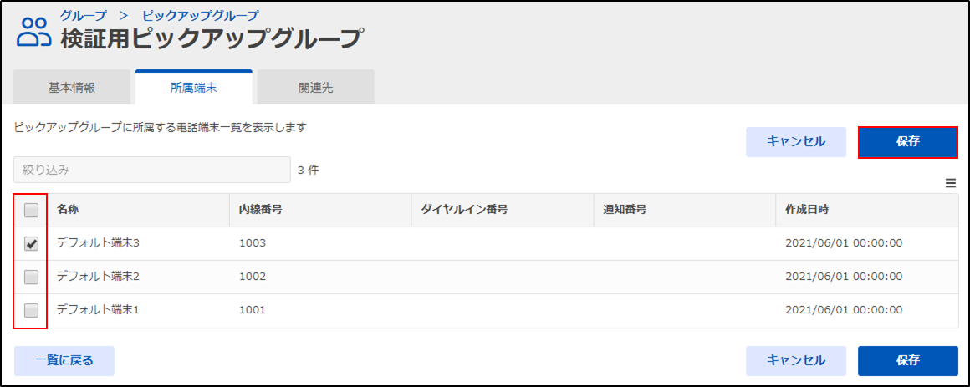Click the top 保存 button
Screen dimensions: 970x387
tap(907, 142)
